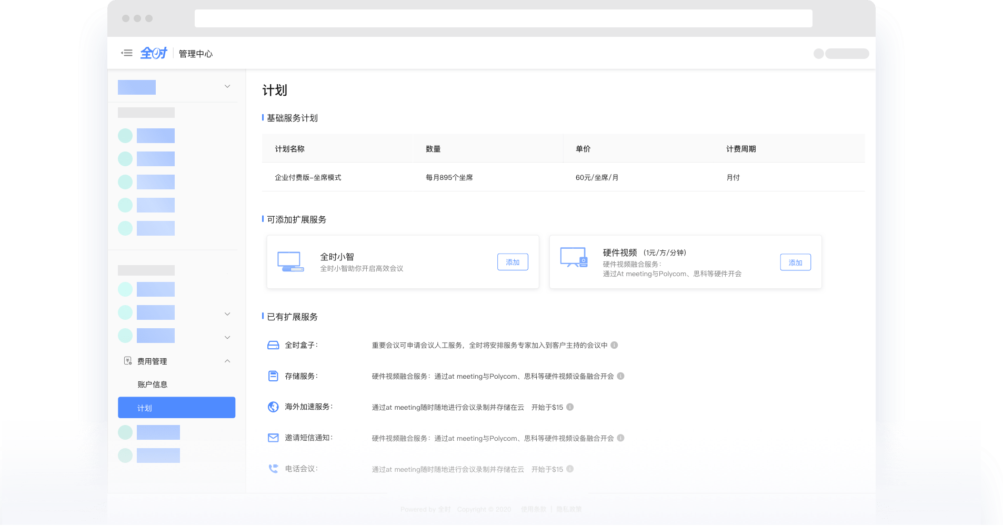This screenshot has height=526, width=1003.
Task: Click the 计费周期 column header
Action: point(741,149)
